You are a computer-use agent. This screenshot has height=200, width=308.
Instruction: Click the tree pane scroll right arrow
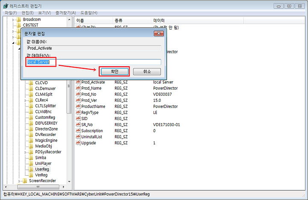pos(63,187)
